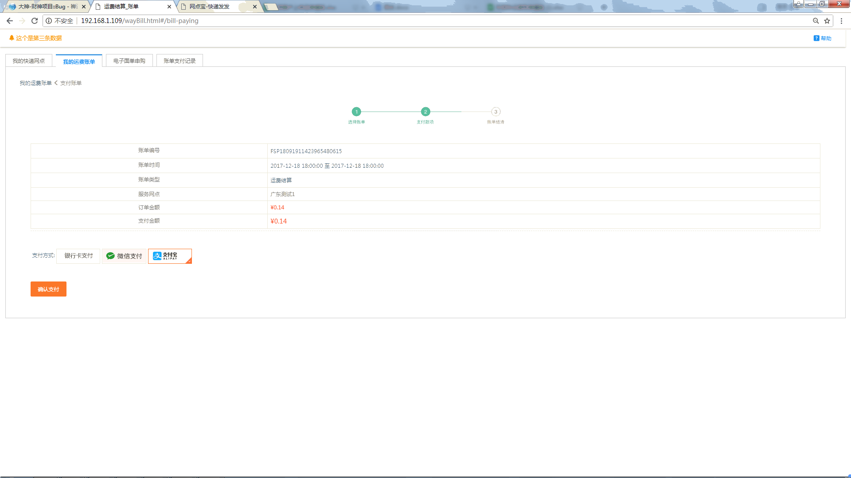This screenshot has width=851, height=478.
Task: Open 账单支付记录 tab
Action: click(180, 61)
